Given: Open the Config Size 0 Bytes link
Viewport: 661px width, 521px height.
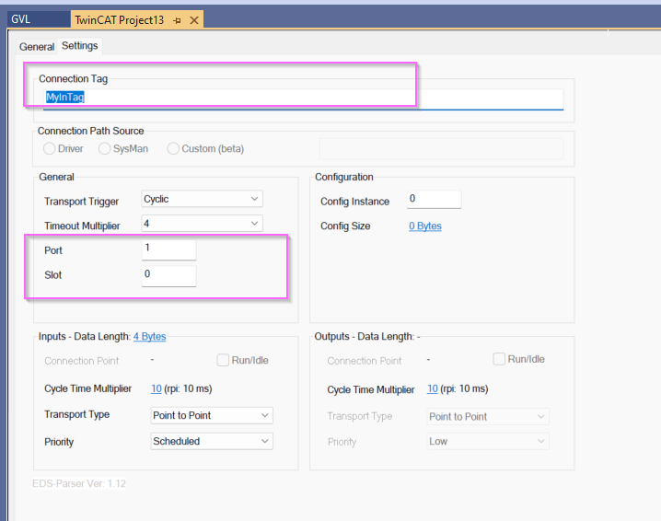Looking at the screenshot, I should point(425,226).
